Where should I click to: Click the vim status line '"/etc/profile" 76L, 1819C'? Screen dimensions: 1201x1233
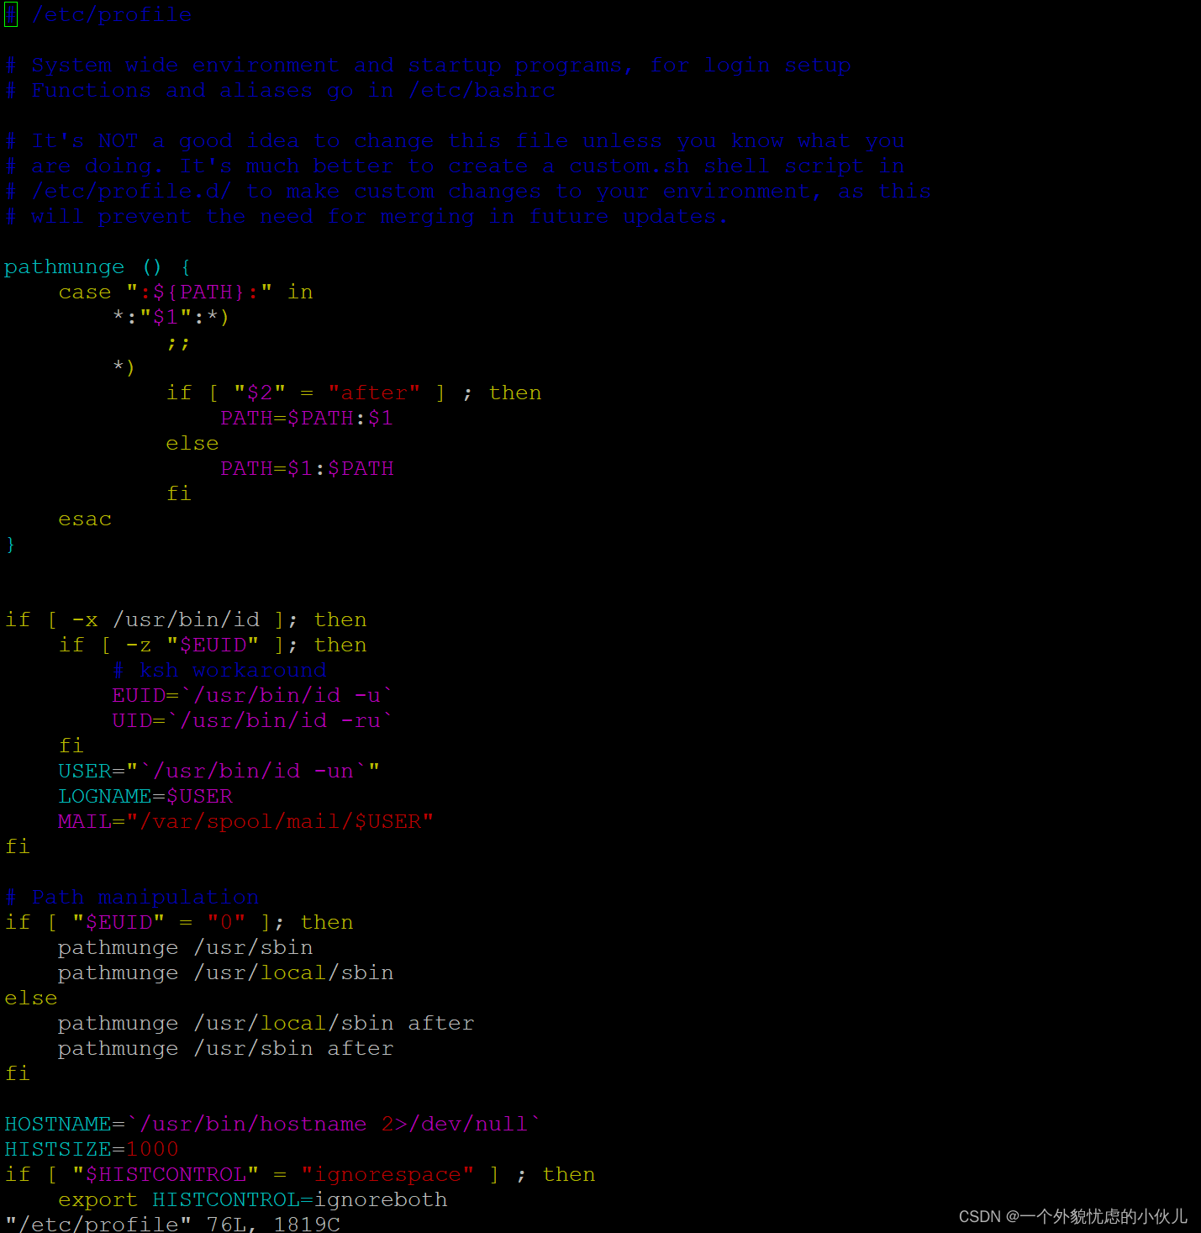[x=172, y=1224]
